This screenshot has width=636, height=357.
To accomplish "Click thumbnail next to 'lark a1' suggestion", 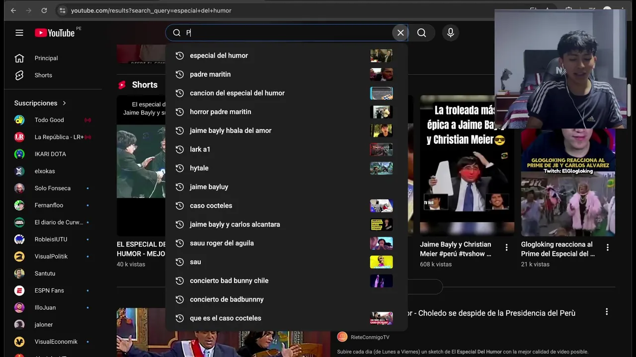I will pos(382,149).
